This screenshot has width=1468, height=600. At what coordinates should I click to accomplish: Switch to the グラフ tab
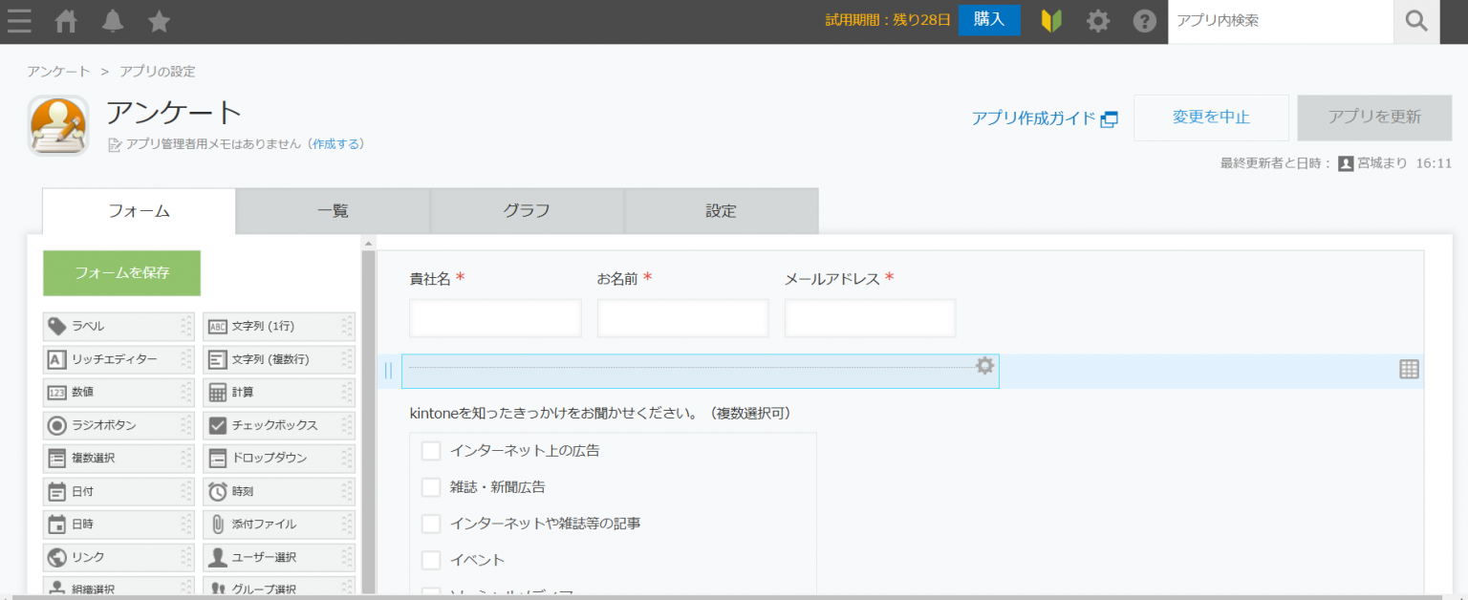click(527, 210)
